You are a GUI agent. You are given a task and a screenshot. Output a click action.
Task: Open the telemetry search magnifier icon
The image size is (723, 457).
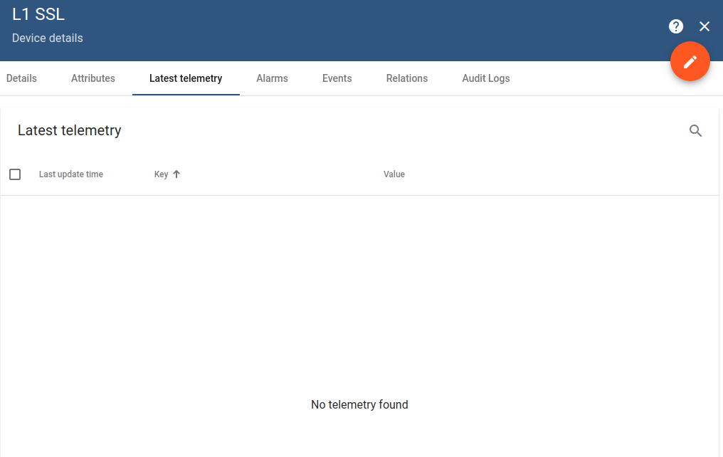click(x=695, y=131)
